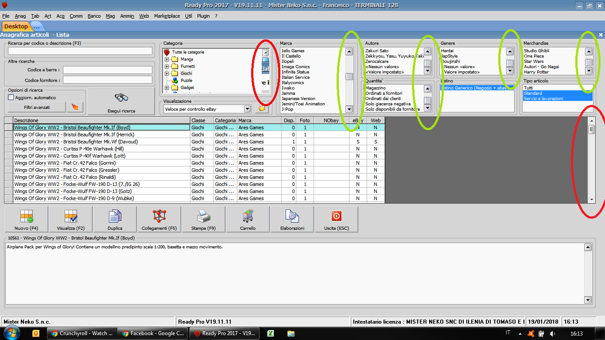605x340 pixels.
Task: Click the Ricerca per codice o descrizione field
Action: [x=80, y=51]
